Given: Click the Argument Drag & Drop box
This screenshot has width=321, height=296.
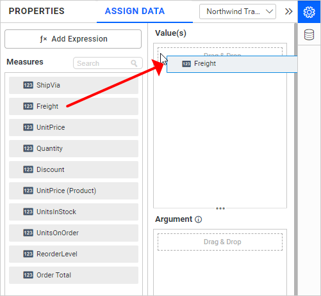Looking at the screenshot, I should click(220, 242).
